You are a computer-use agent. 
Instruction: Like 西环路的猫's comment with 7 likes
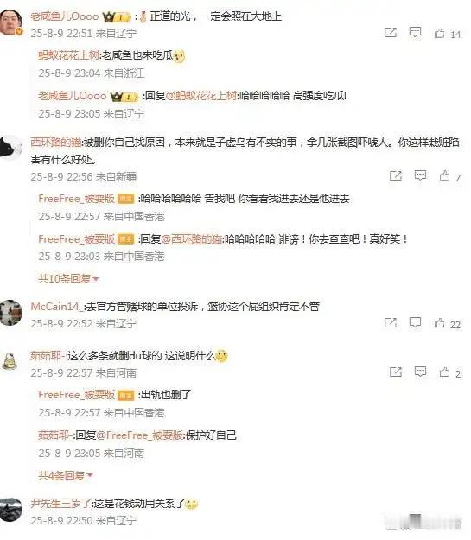(444, 176)
